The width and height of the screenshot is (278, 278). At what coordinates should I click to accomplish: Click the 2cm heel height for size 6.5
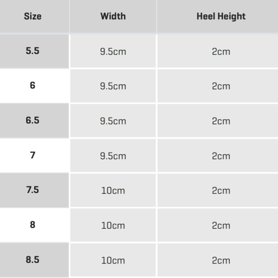[x=221, y=121]
